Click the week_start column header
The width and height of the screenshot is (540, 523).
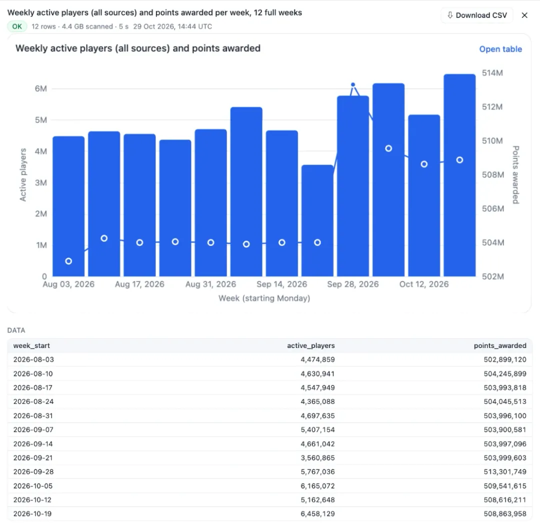pos(31,345)
